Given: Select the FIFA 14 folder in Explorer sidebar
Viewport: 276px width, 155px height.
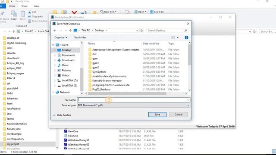Looking at the screenshot, I should pos(11,78).
